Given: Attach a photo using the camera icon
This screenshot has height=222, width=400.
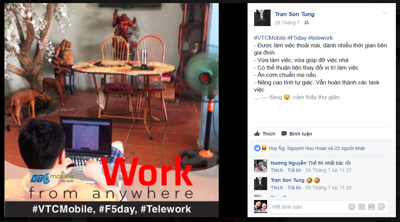Looking at the screenshot, I should coord(362,207).
